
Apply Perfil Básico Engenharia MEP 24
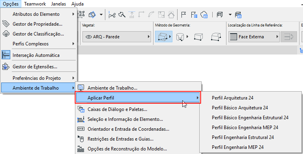(x=251, y=127)
